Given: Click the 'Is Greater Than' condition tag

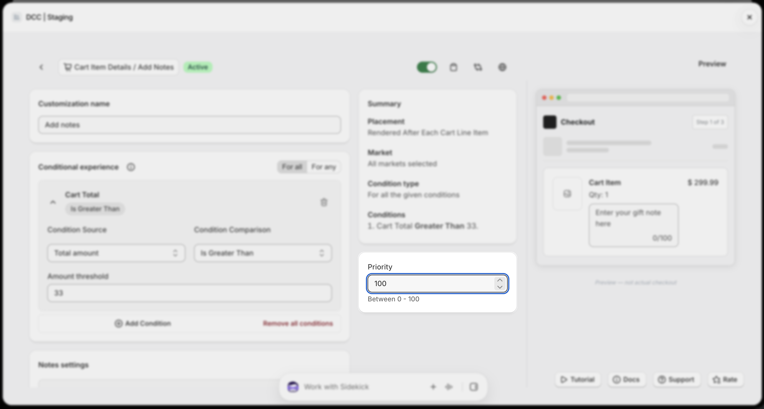Looking at the screenshot, I should point(95,209).
